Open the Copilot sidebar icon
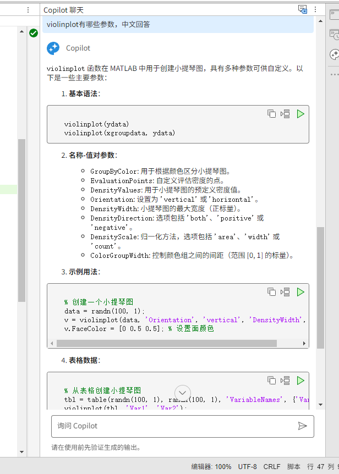Screen dimensions: 339x474 [x=334, y=54]
